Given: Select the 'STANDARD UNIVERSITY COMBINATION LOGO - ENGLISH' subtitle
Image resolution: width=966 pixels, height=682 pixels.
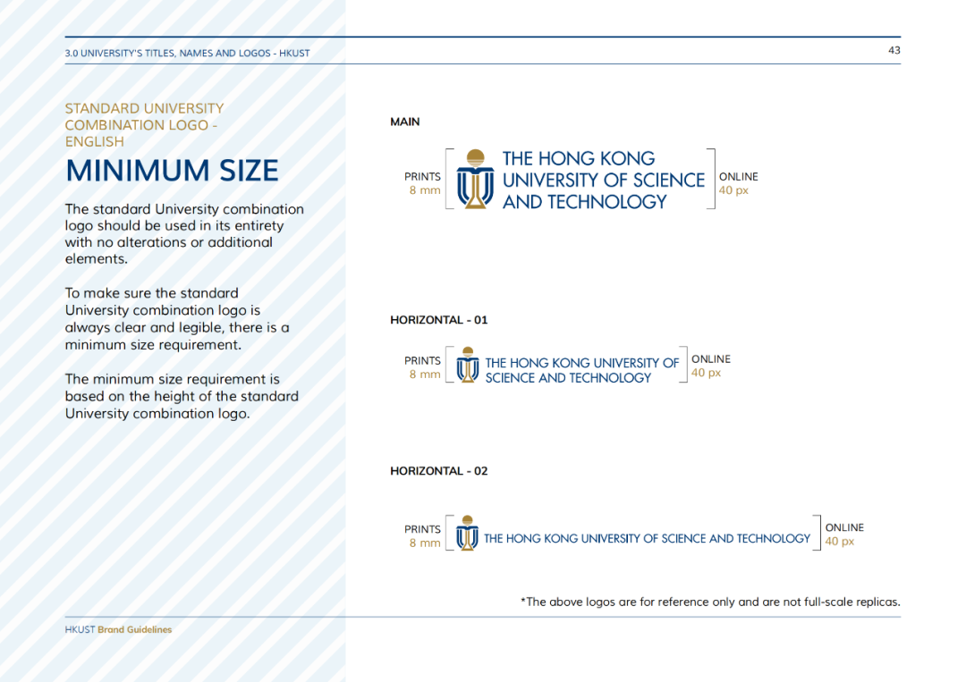Looking at the screenshot, I should click(x=144, y=125).
